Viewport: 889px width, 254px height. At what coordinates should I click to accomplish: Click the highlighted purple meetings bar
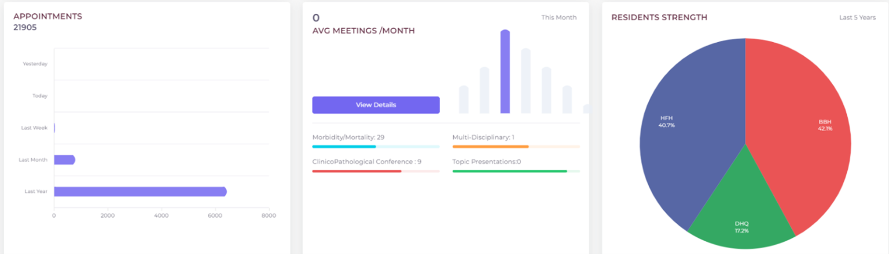click(x=505, y=72)
